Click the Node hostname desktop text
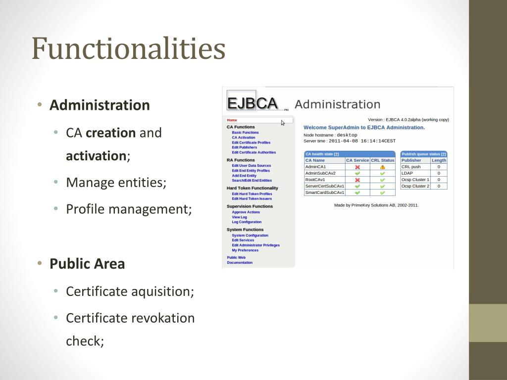Screen dimensions: 507x380 [x=330, y=135]
